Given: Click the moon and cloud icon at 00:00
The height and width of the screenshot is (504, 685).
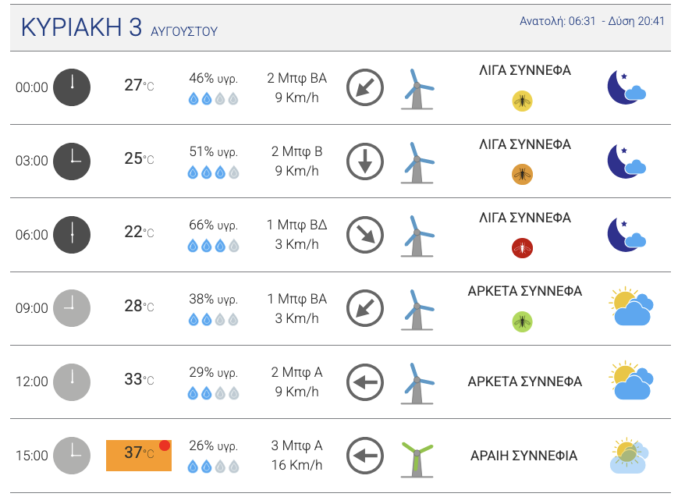Looking at the screenshot, I should 626,87.
